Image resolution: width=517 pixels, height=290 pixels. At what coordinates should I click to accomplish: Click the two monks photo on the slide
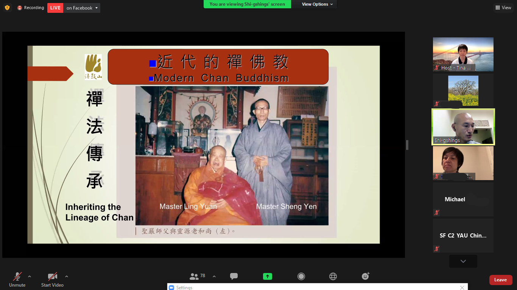click(232, 156)
